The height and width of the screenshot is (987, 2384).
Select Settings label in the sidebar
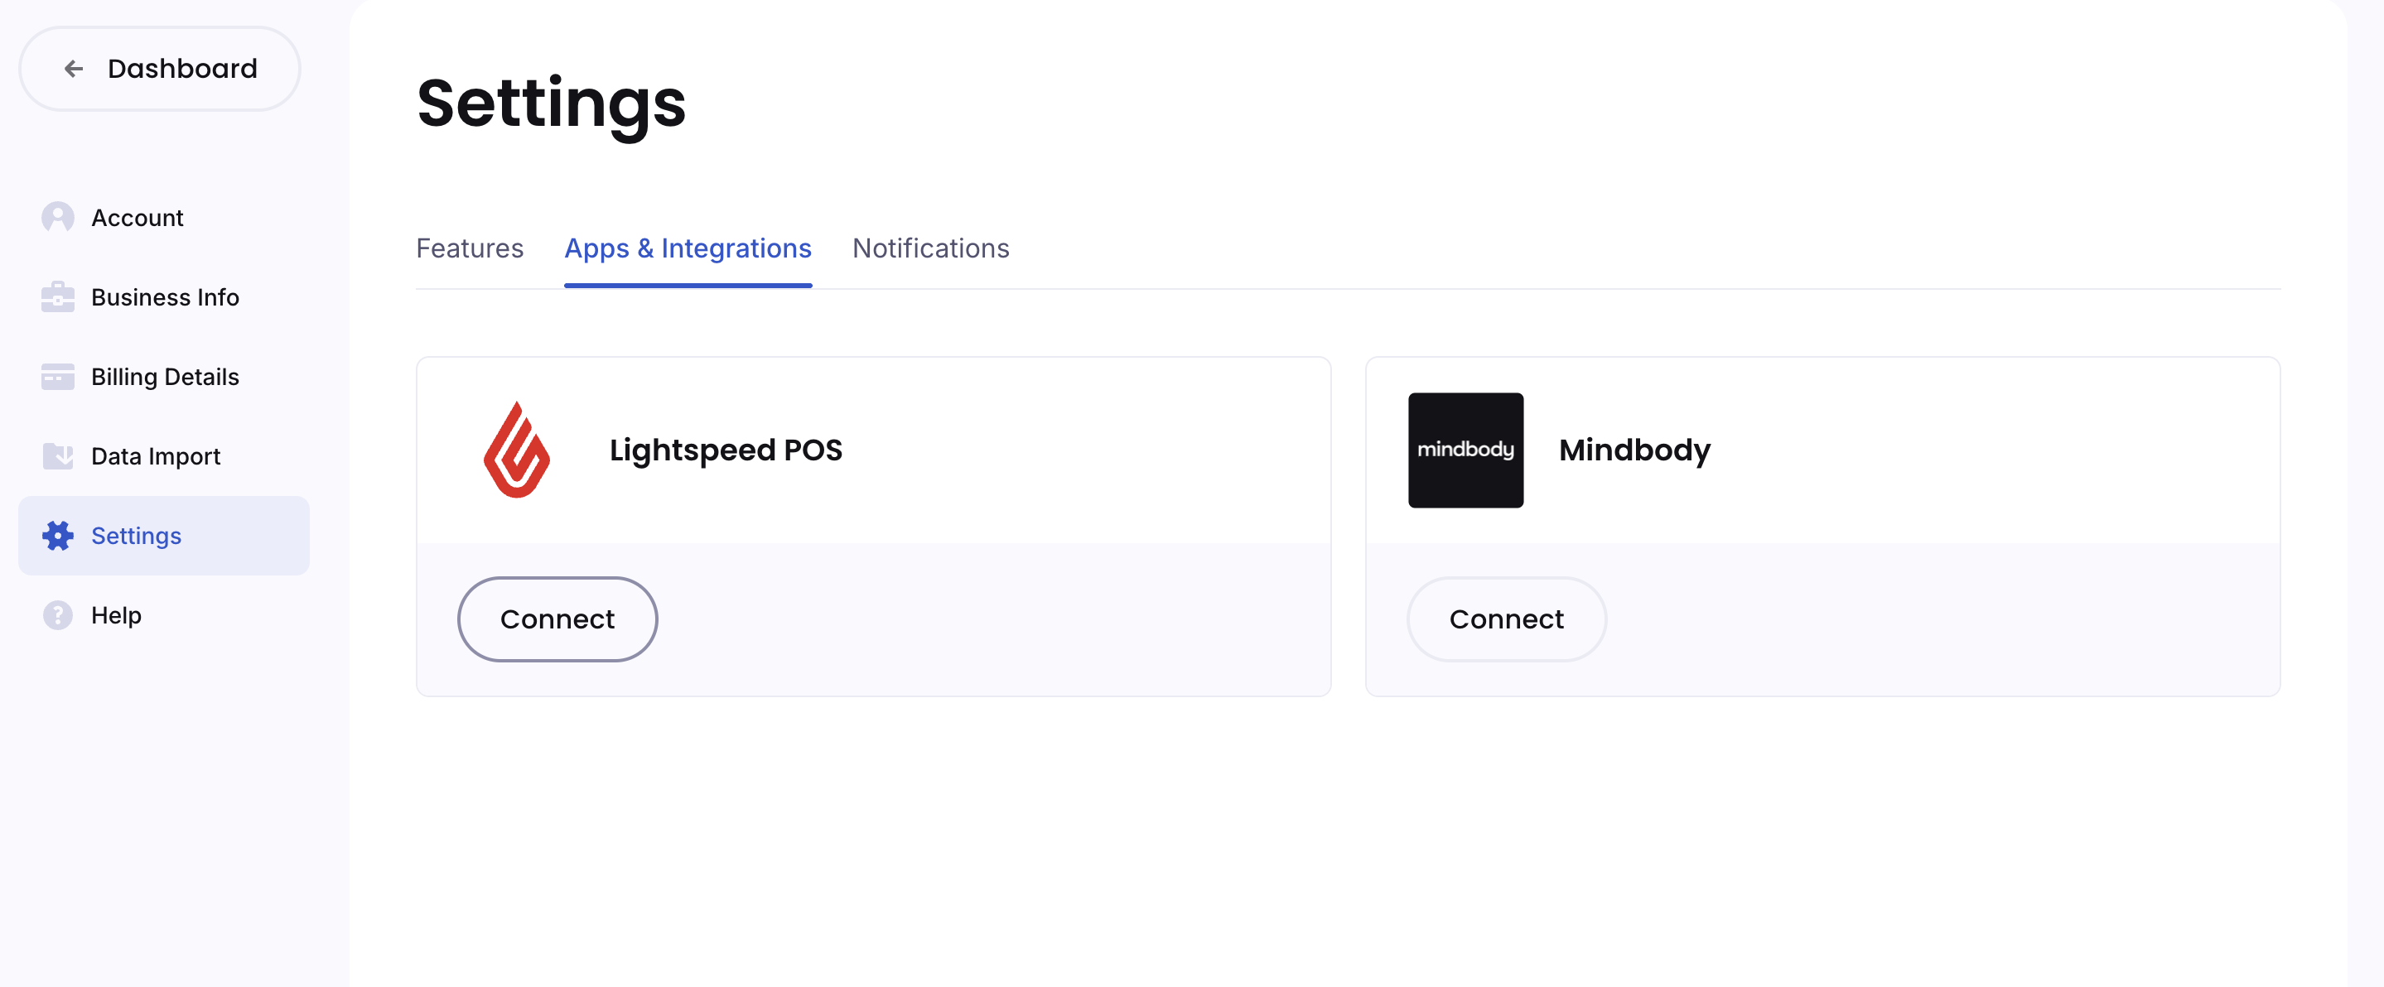click(x=136, y=536)
